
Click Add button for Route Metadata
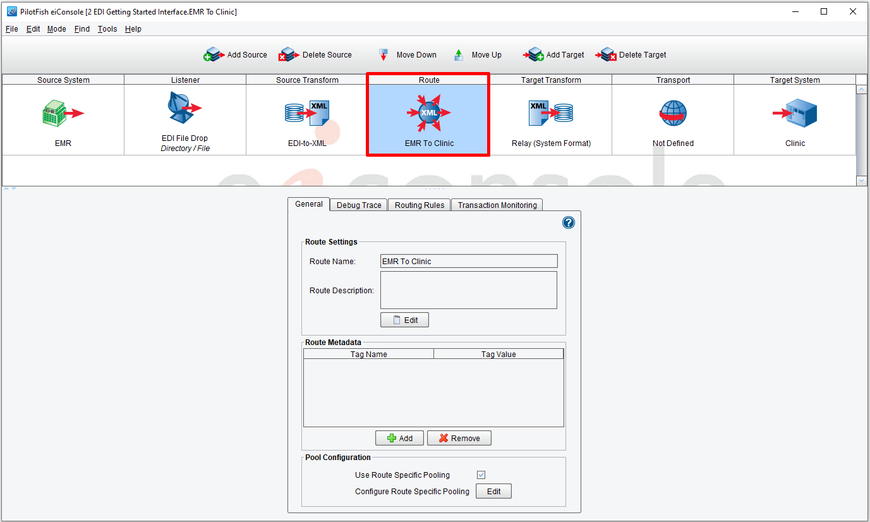(400, 438)
